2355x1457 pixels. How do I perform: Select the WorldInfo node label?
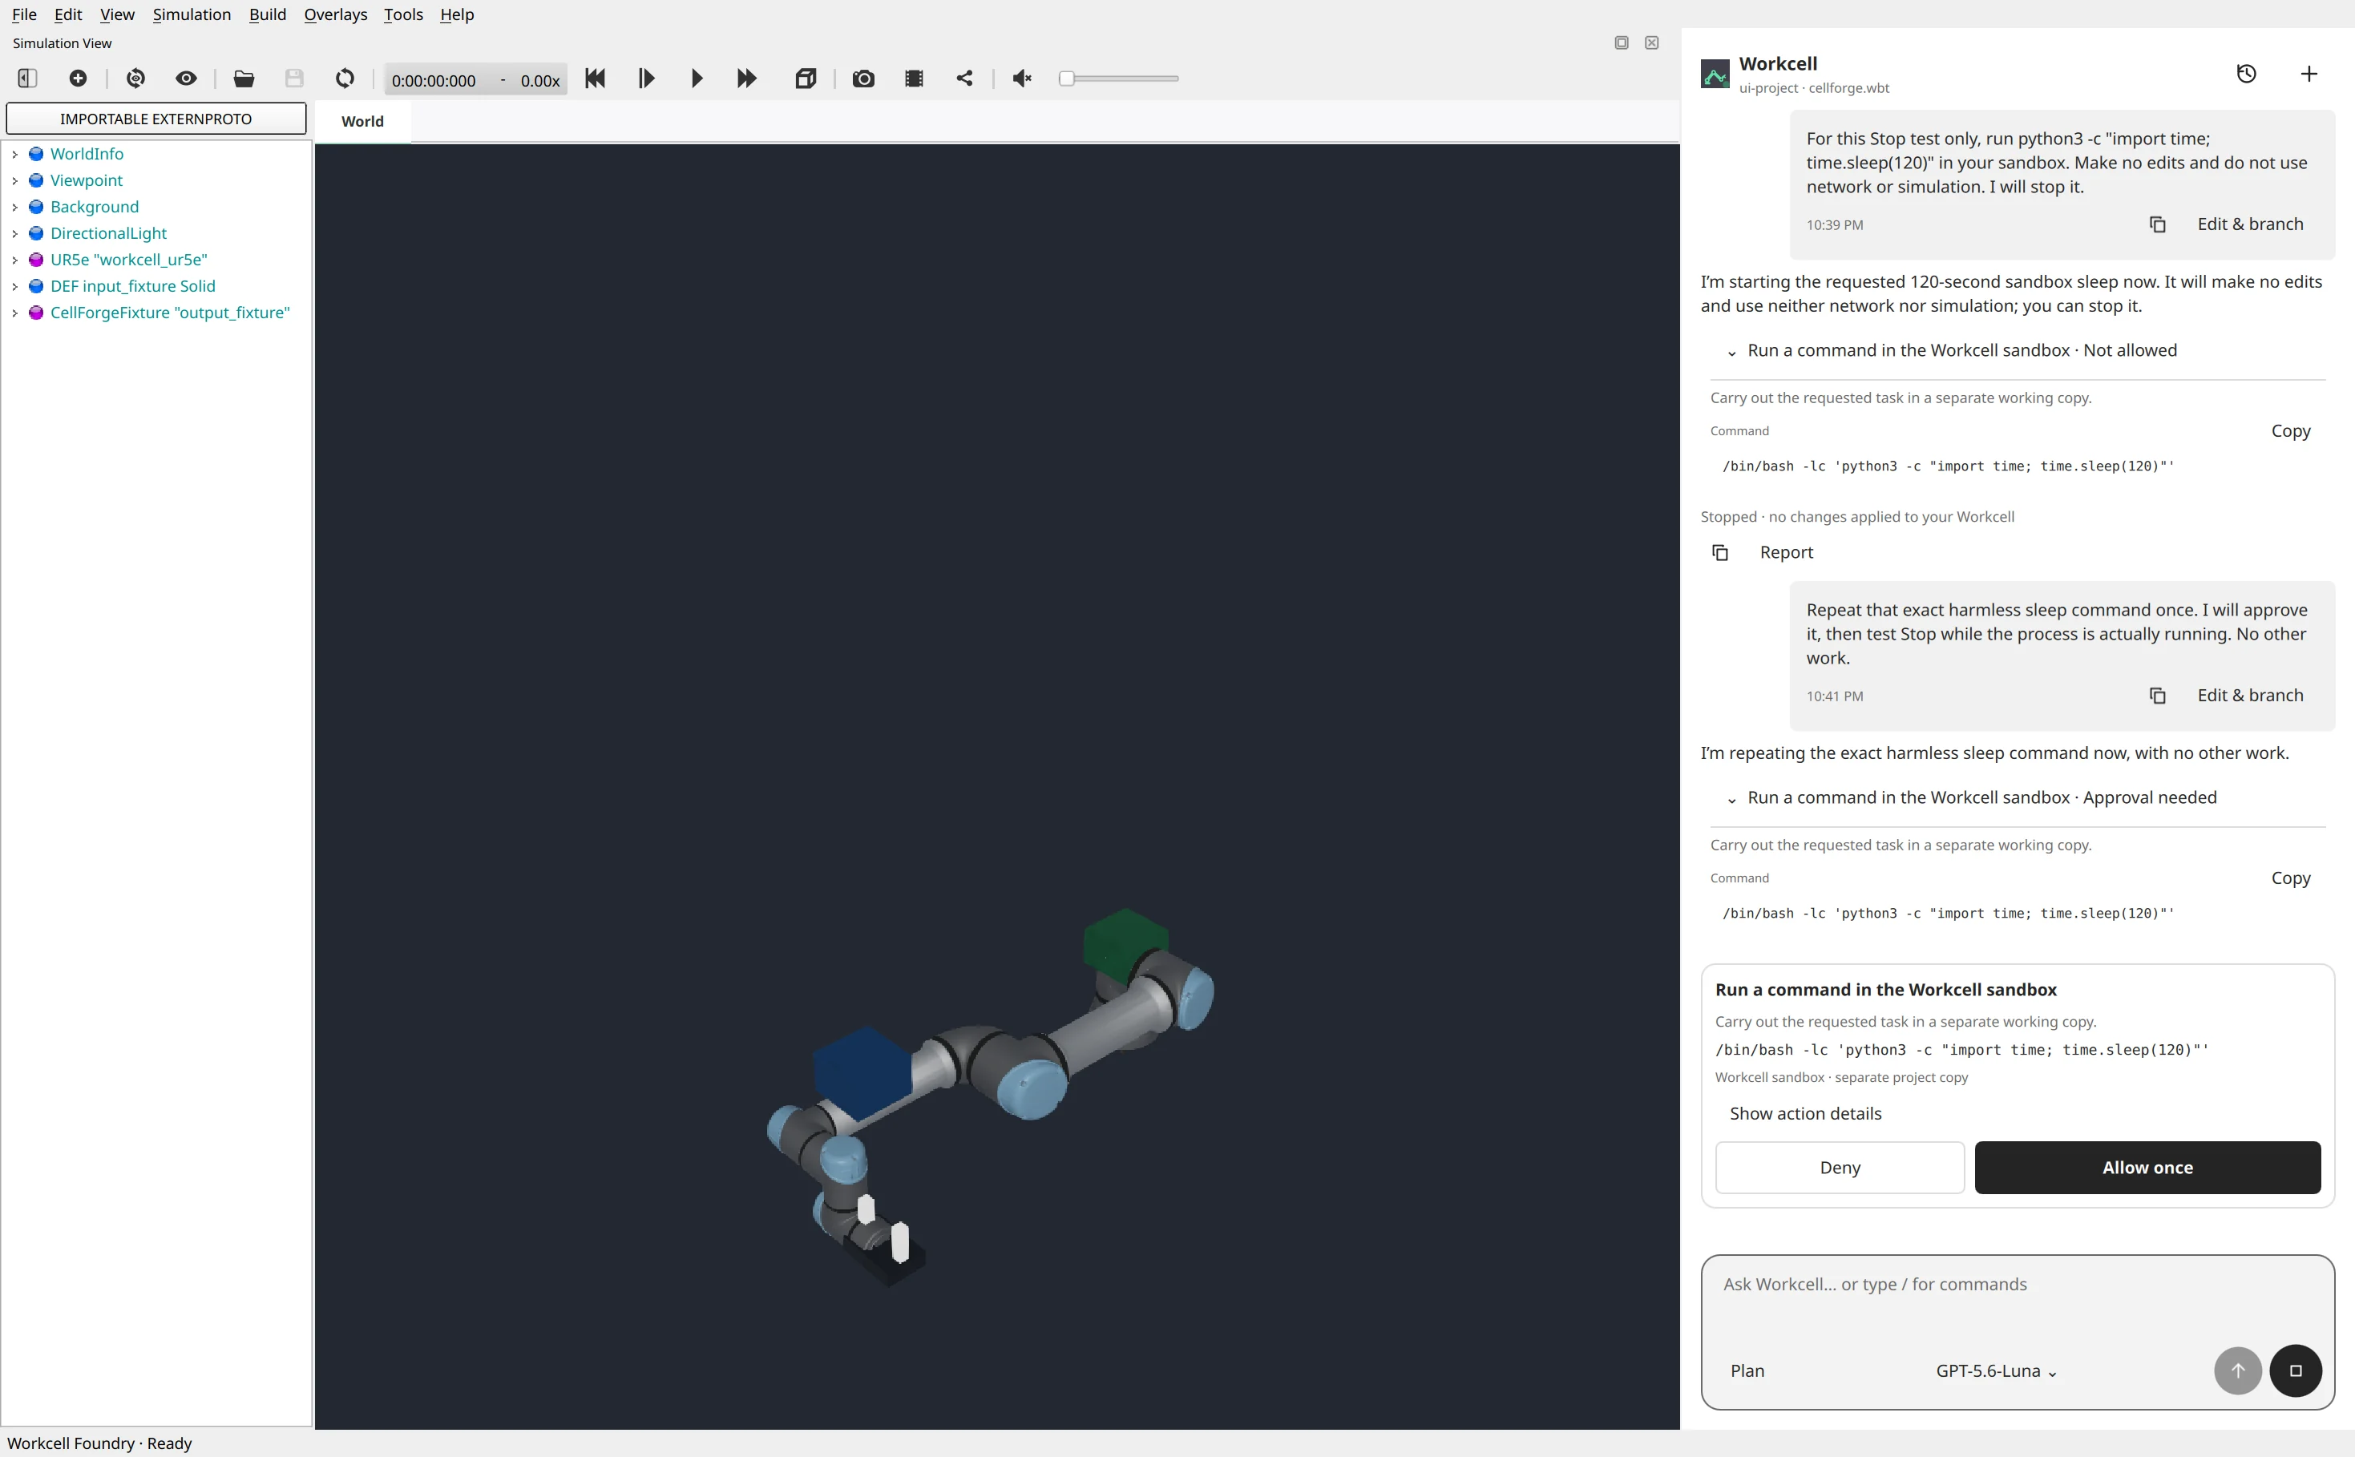tap(87, 154)
